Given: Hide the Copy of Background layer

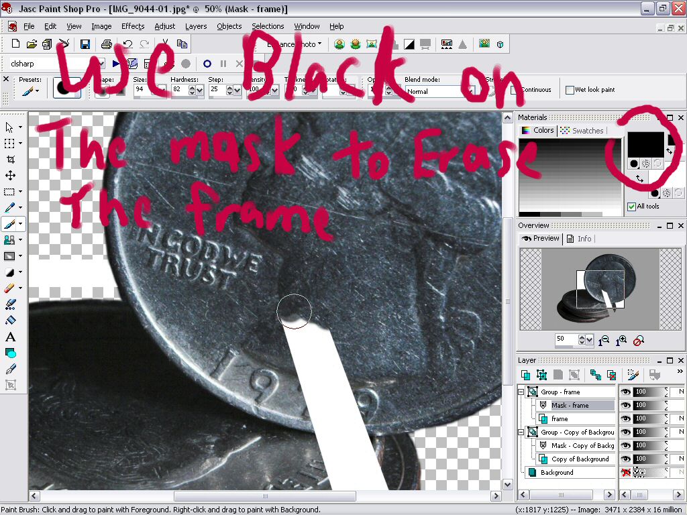Looking at the screenshot, I should (x=626, y=459).
